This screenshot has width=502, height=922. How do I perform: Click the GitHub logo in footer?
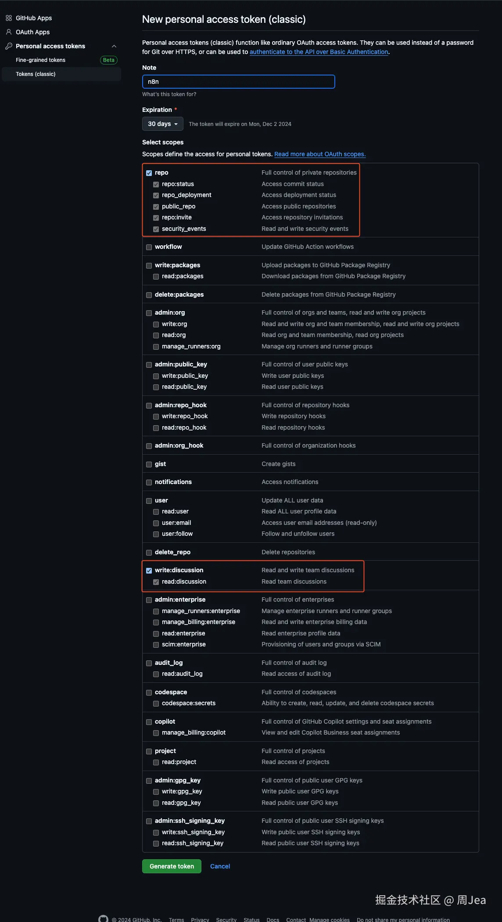103,919
